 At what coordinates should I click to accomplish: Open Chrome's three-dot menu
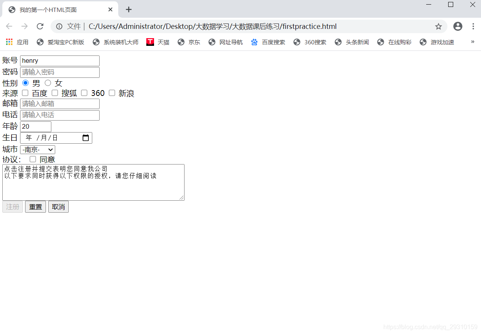point(473,26)
